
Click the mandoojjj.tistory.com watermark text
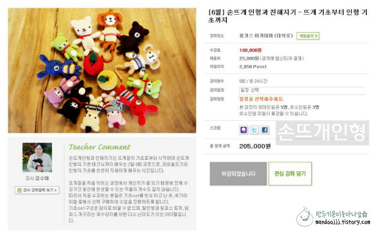[343, 222]
